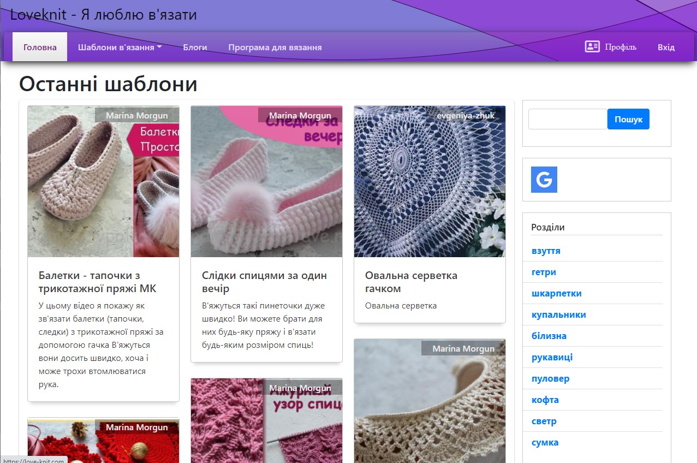Click evgeniya-zhuk author label on doily card
This screenshot has height=463, width=697.
click(466, 115)
